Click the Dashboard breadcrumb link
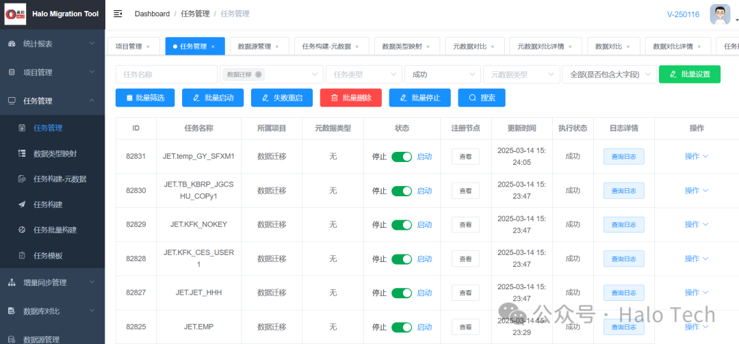 point(152,14)
